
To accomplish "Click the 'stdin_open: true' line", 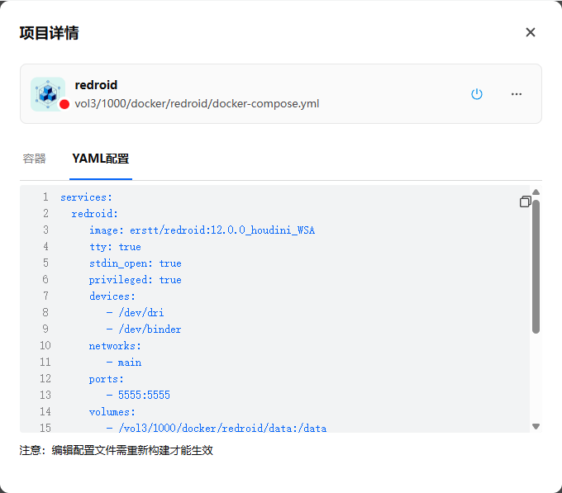I will coord(135,263).
